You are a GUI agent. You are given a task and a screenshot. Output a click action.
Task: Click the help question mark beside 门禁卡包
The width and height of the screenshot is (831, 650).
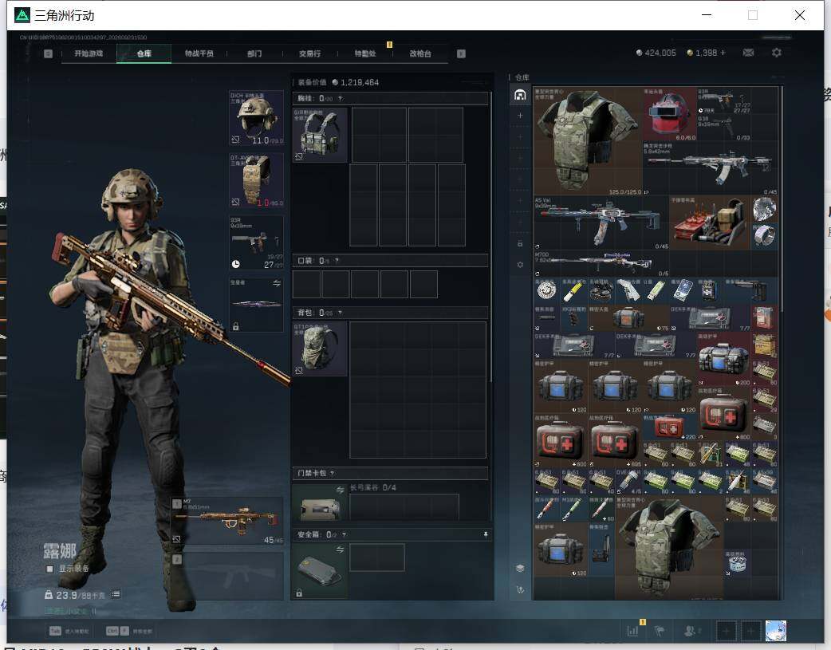click(x=333, y=473)
